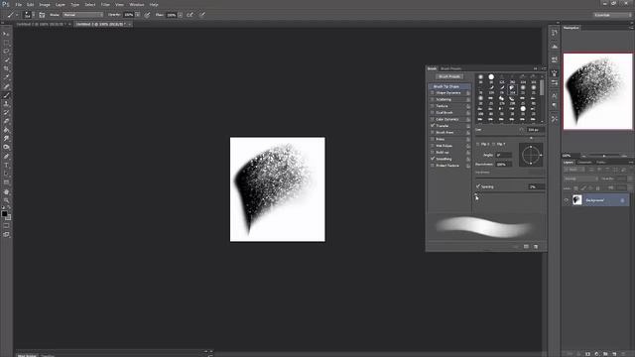Image resolution: width=635 pixels, height=357 pixels.
Task: Enable Shape Dynamics checkbox
Action: [x=433, y=92]
